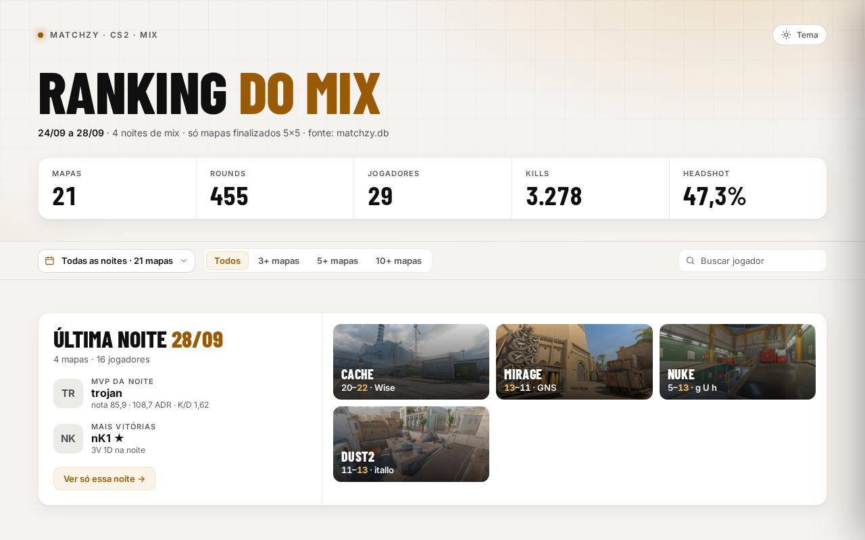Screen dimensions: 865x540
Task: Open the Cache map card
Action: pyautogui.click(x=411, y=362)
